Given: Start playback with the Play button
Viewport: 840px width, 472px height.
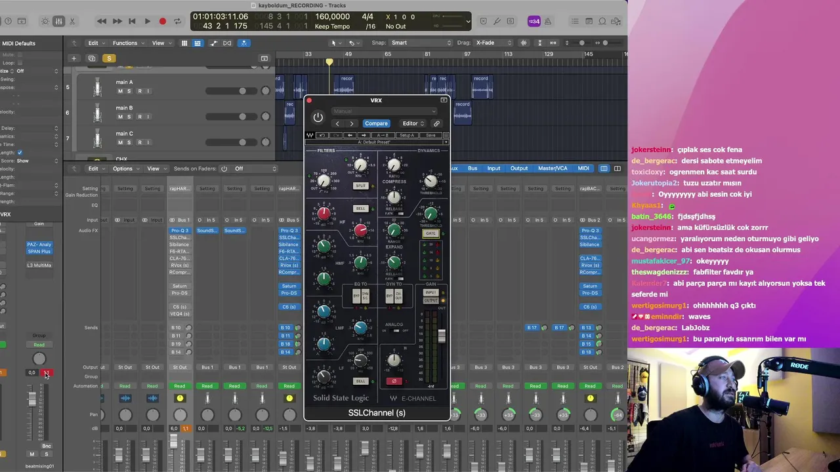Looking at the screenshot, I should [147, 22].
